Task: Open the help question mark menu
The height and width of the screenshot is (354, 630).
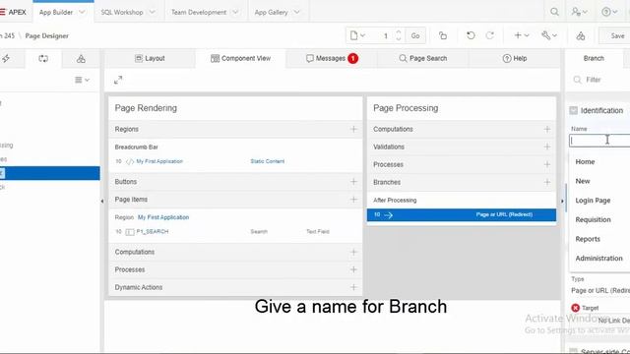Action: 609,12
